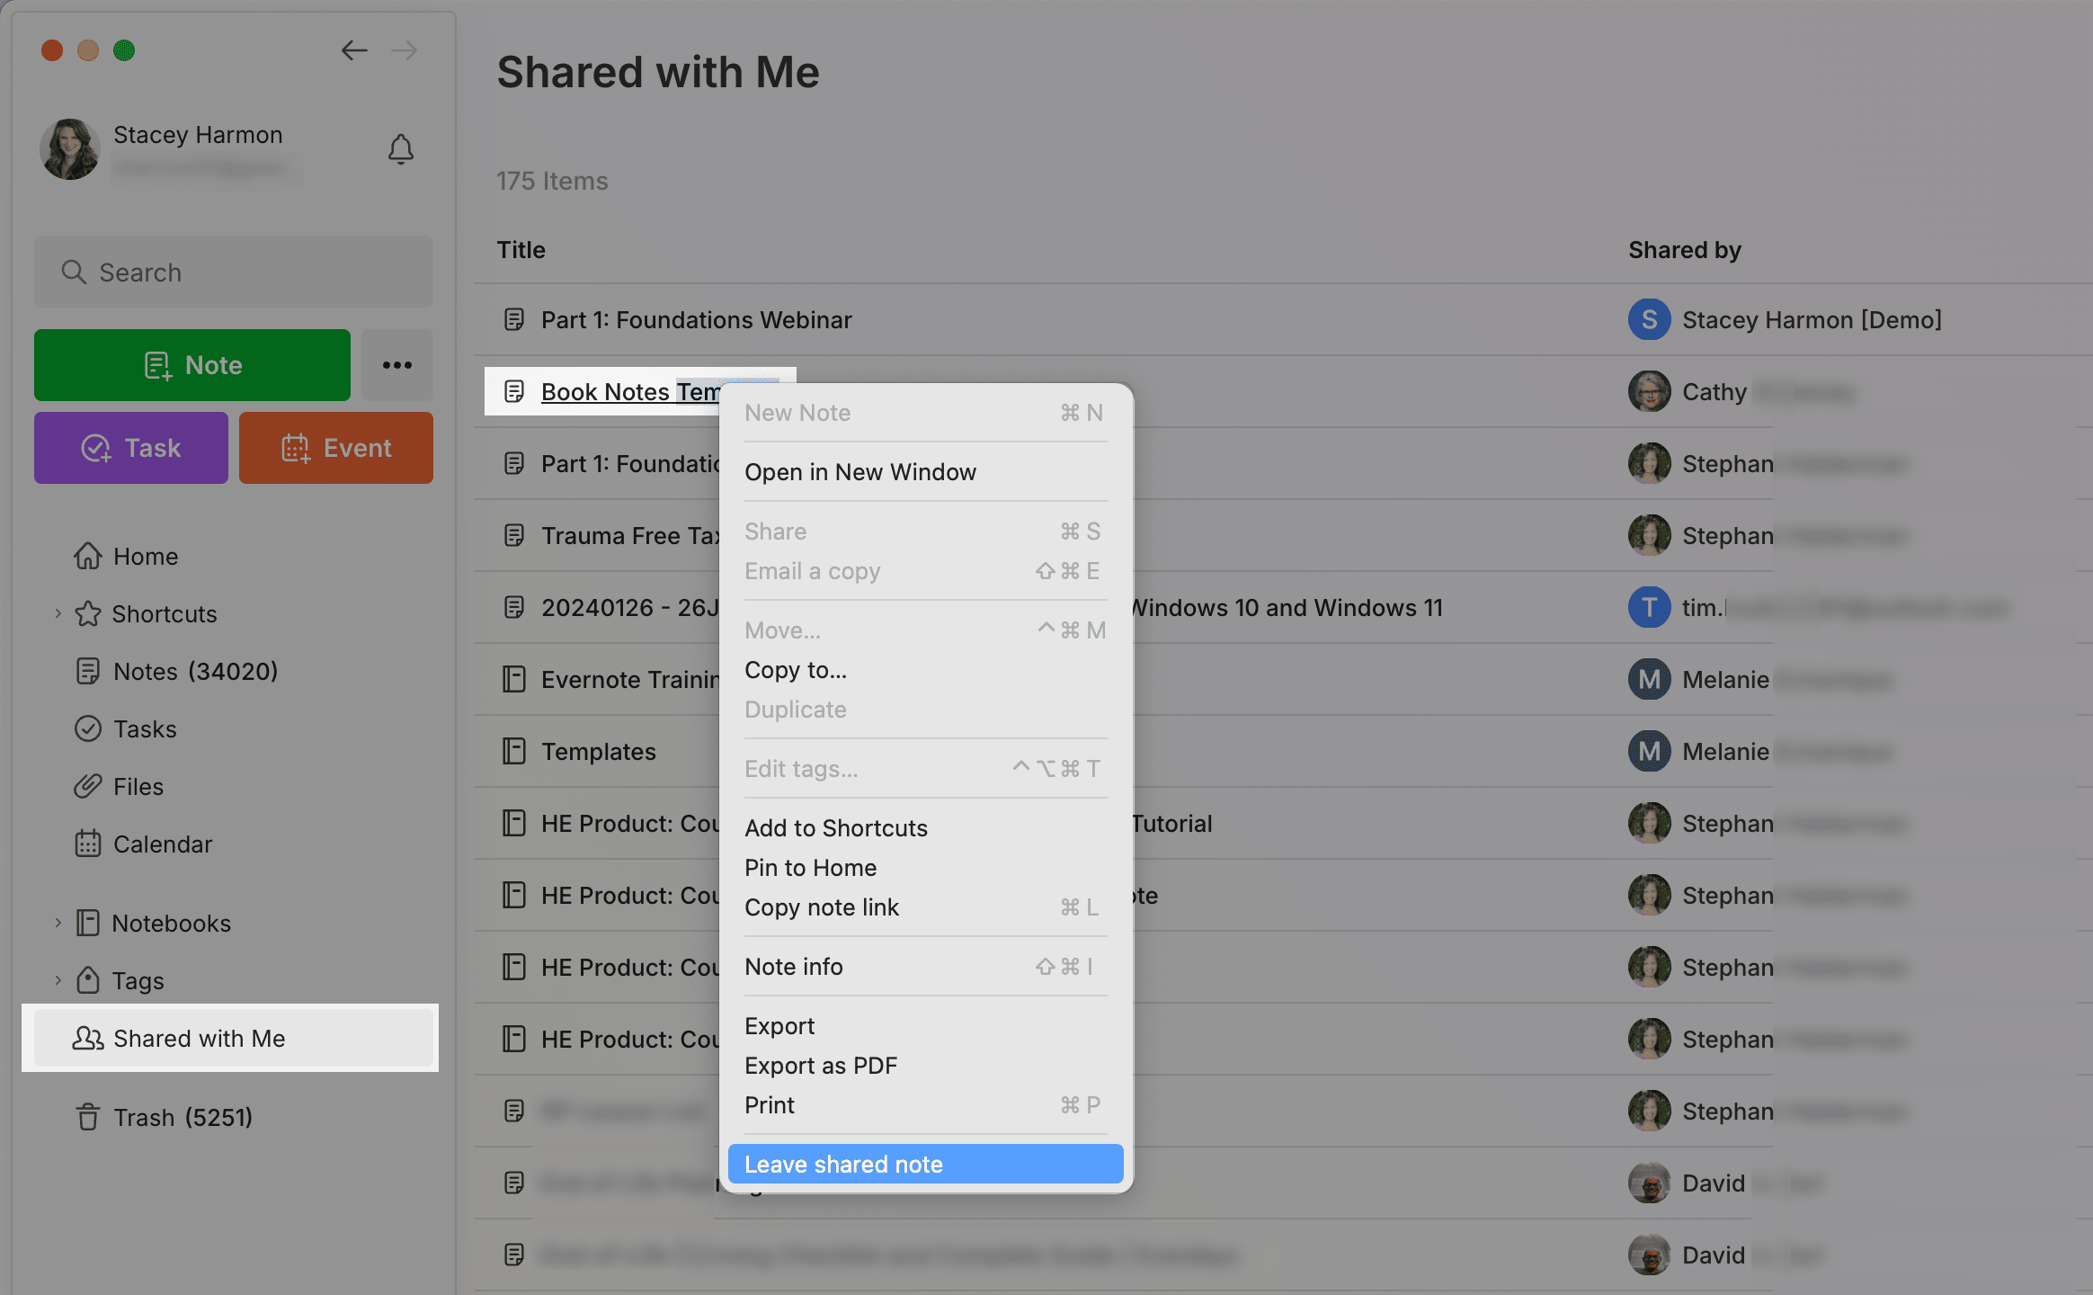This screenshot has height=1295, width=2093.
Task: Open Tasks in the sidebar
Action: 126,729
